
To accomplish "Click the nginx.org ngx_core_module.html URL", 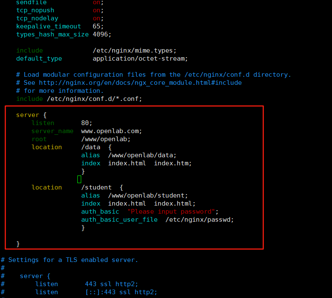I will (x=140, y=83).
